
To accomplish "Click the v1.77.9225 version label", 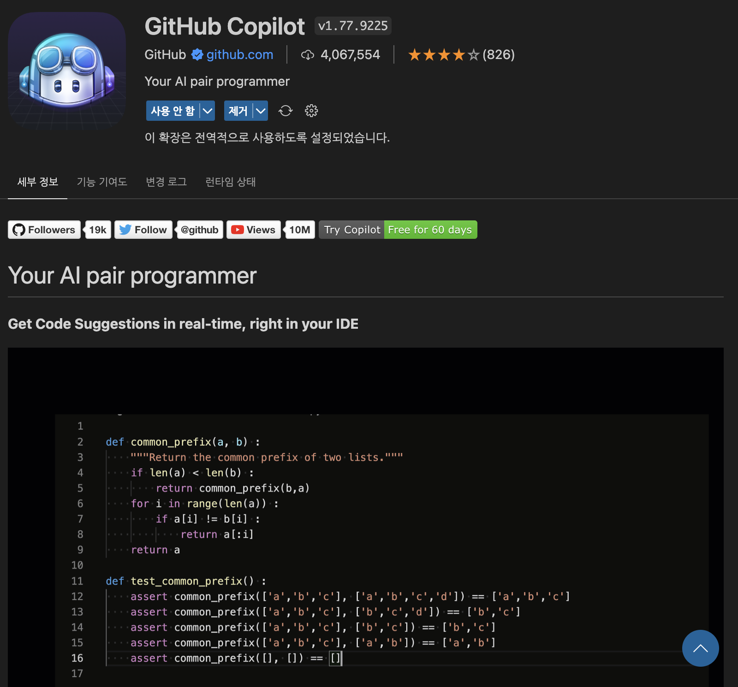I will point(353,26).
